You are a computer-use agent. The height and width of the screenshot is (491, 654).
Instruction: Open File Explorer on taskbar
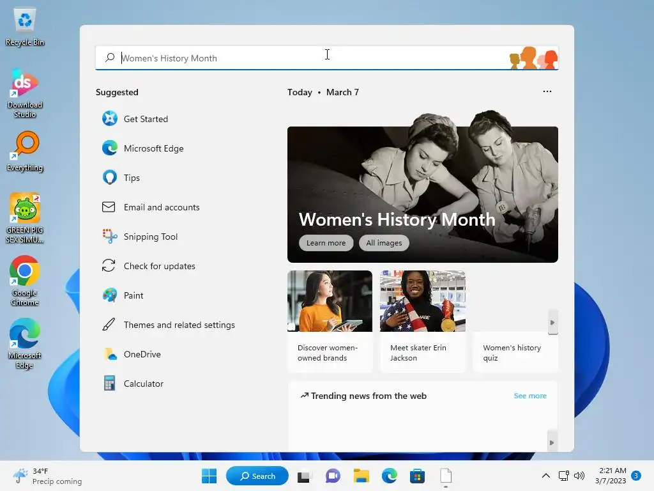pyautogui.click(x=361, y=476)
